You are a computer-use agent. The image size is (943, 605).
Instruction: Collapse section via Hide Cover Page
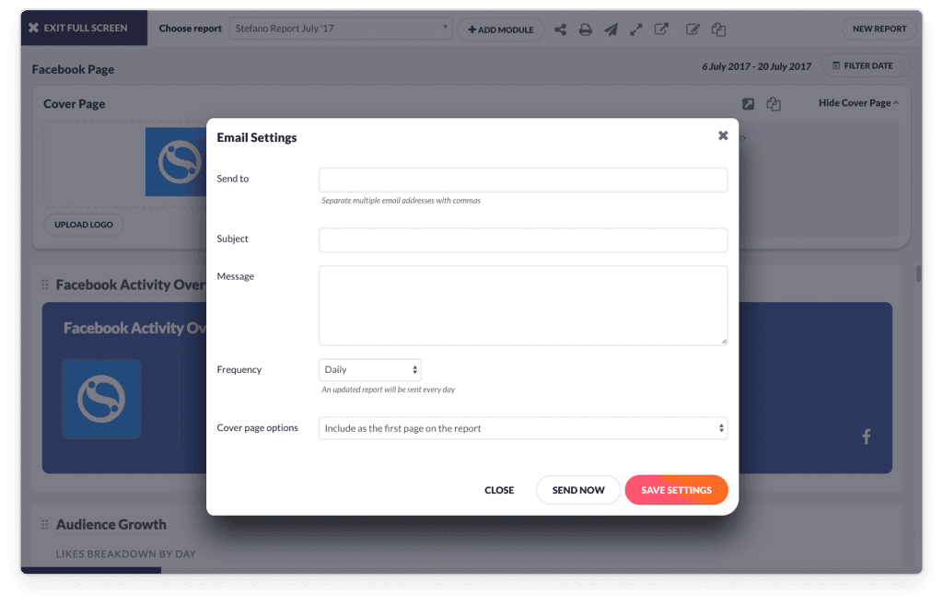[x=859, y=103]
